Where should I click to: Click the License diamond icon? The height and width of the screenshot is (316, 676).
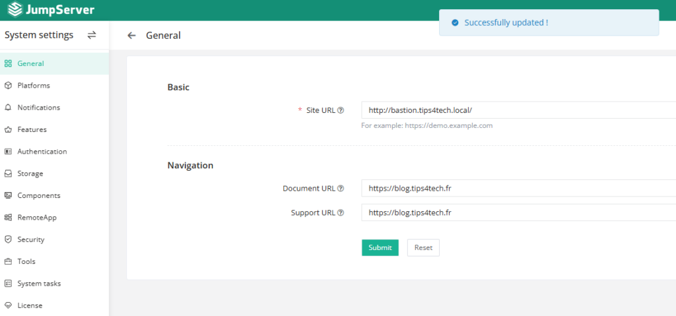pyautogui.click(x=8, y=305)
